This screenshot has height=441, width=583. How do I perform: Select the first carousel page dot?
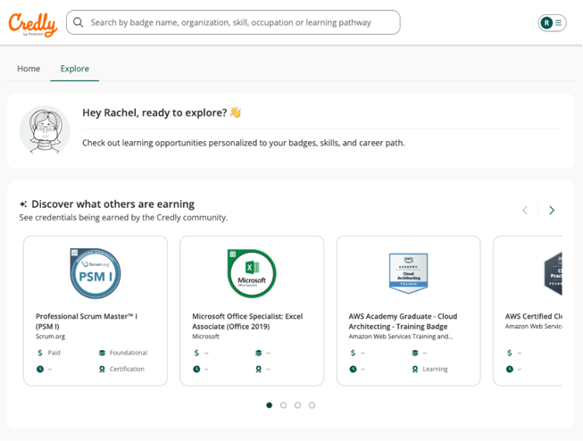(x=270, y=405)
